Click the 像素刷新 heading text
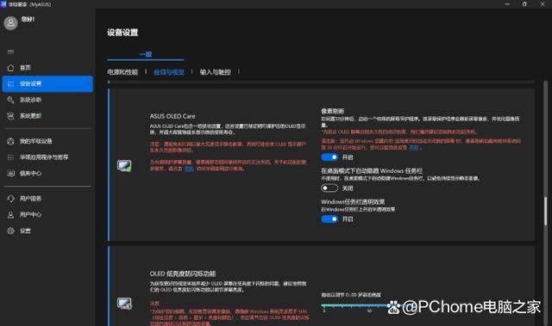 (332, 111)
